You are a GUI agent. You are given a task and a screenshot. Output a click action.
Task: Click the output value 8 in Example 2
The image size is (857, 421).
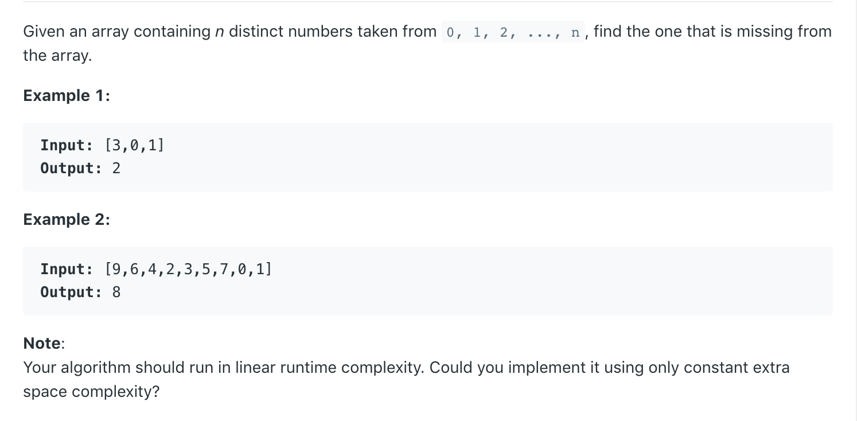point(116,292)
